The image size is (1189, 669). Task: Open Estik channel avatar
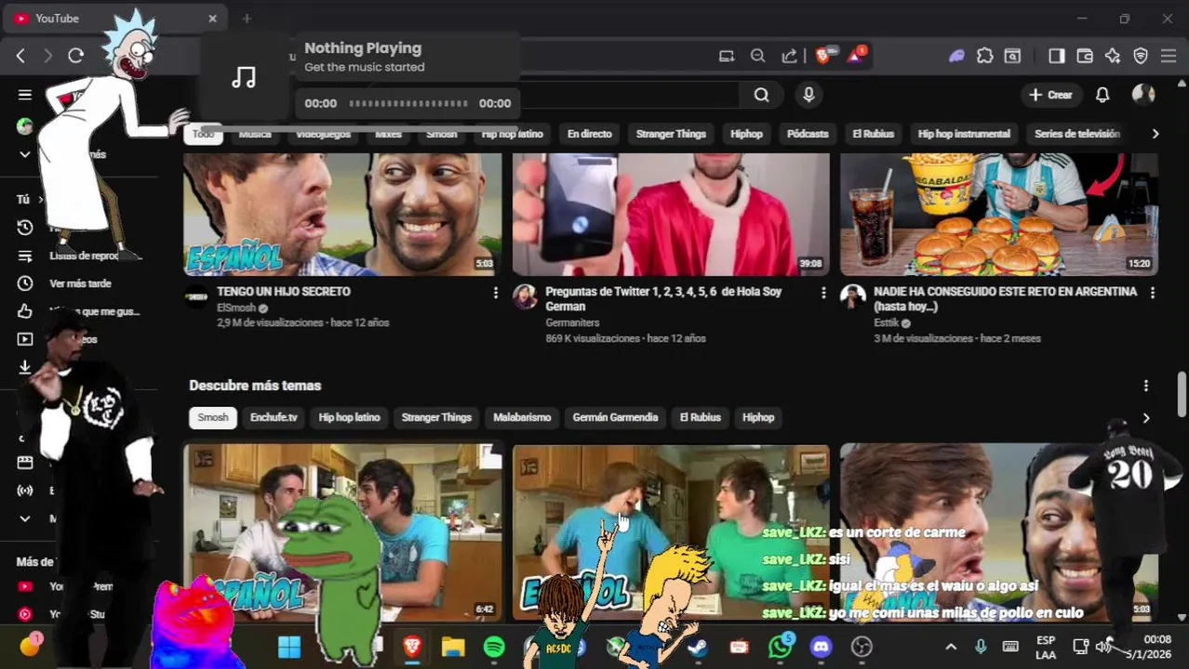(853, 296)
